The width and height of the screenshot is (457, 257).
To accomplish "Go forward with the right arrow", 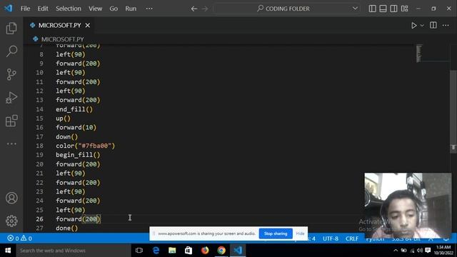I will point(205,9).
